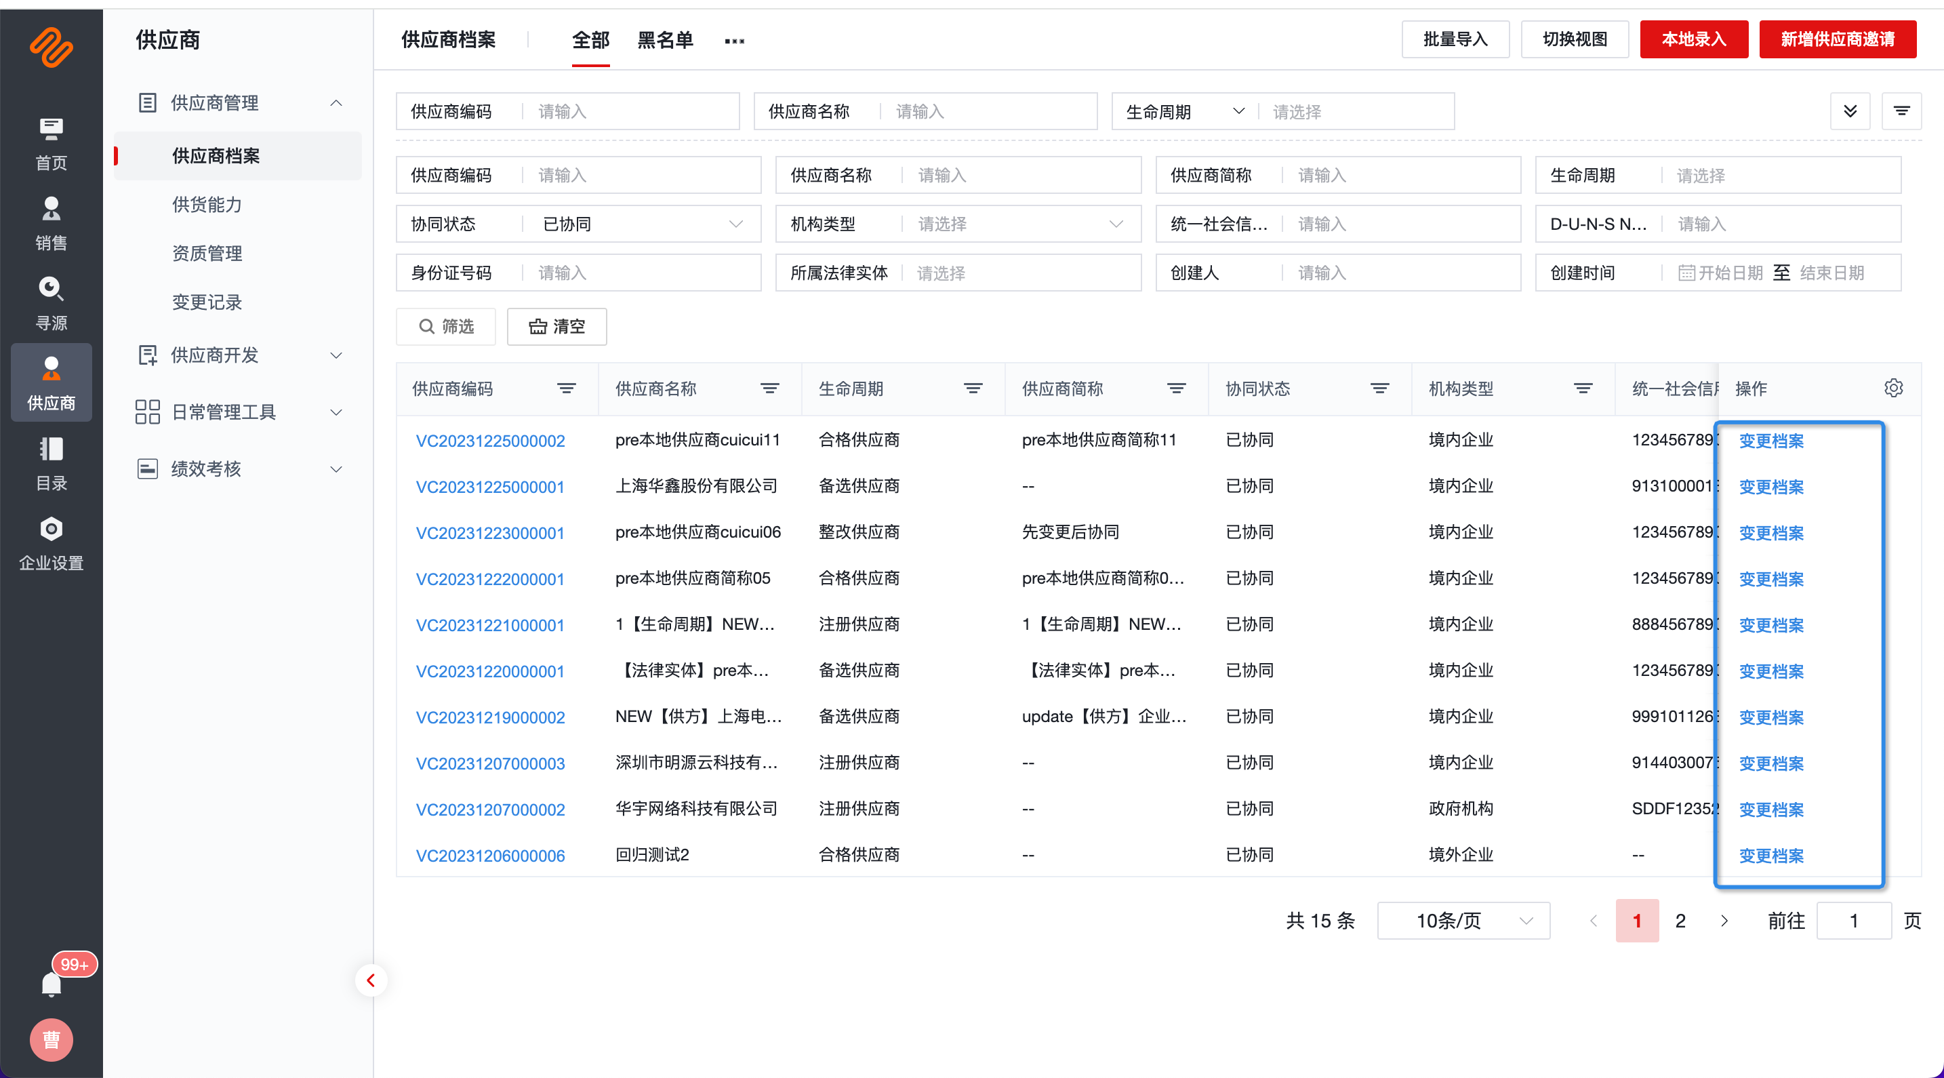The image size is (1944, 1078).
Task: Select current page 1 in pagination
Action: point(1637,920)
